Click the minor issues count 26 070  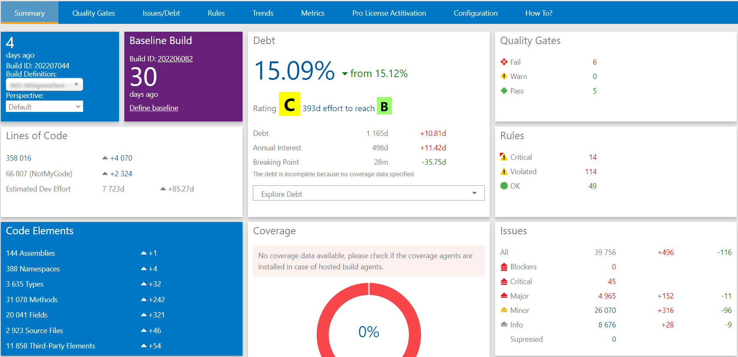[x=605, y=310]
